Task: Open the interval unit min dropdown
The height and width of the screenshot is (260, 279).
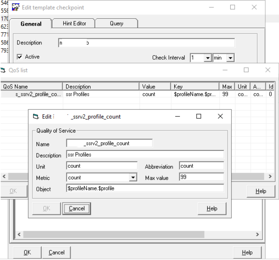Action: pos(230,58)
